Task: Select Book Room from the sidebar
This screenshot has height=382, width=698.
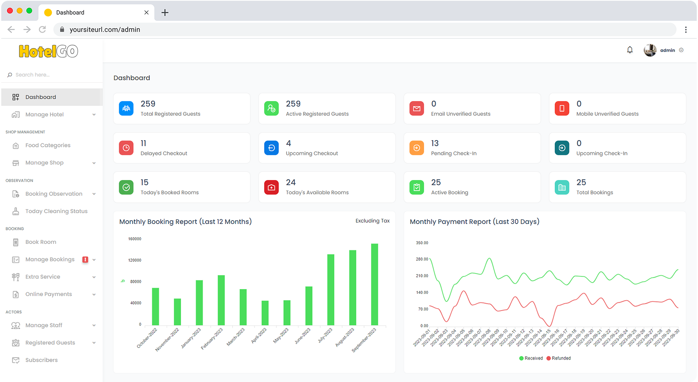Action: click(x=41, y=242)
